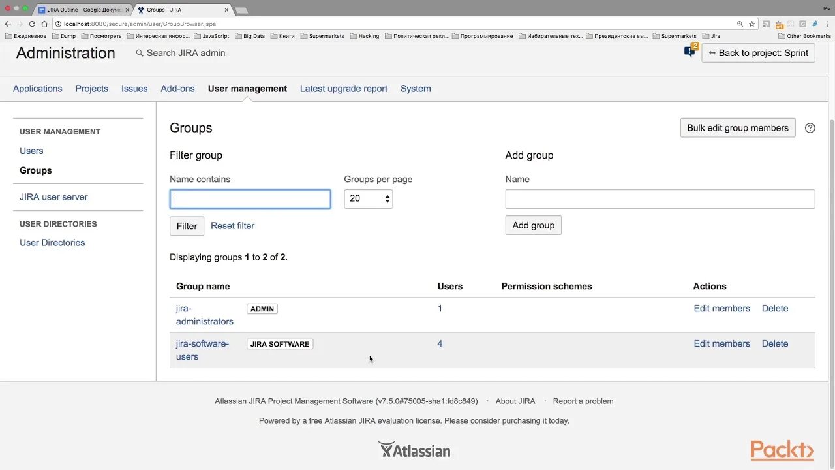Go to Users in sidebar
Image resolution: width=835 pixels, height=470 pixels.
click(31, 151)
